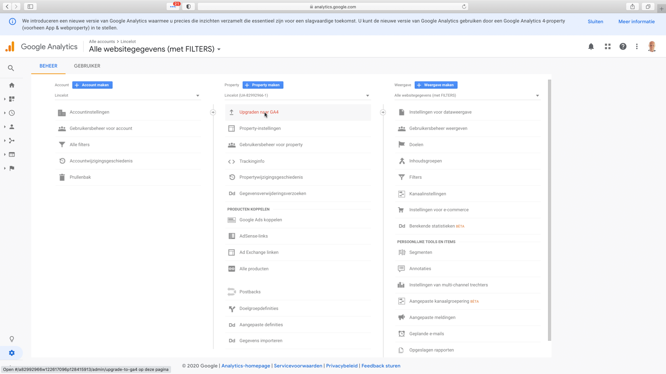Screen dimensions: 666x374
Task: Click the Admin gear icon
Action: click(x=12, y=353)
